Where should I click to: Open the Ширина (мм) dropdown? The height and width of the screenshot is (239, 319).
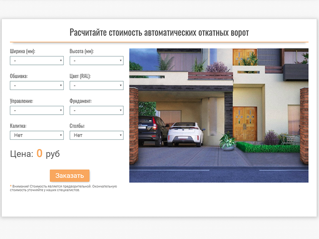(37, 61)
